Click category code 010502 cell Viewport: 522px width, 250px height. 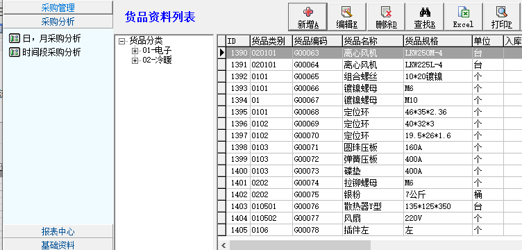pyautogui.click(x=271, y=218)
